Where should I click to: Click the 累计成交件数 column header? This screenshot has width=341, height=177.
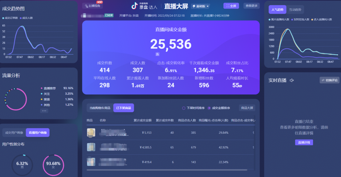click(165, 120)
